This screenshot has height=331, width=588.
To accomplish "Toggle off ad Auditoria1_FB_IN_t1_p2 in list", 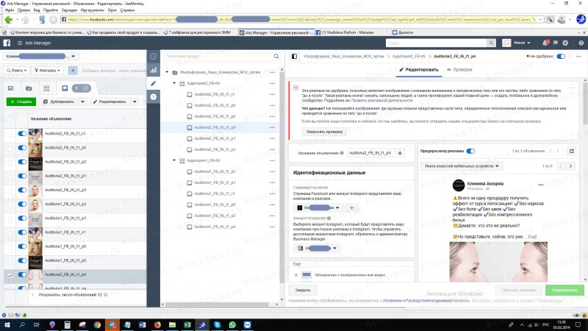I will (22, 260).
